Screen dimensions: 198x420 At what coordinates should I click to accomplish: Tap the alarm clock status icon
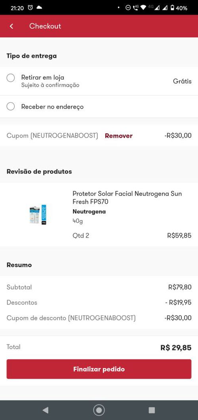30,8
